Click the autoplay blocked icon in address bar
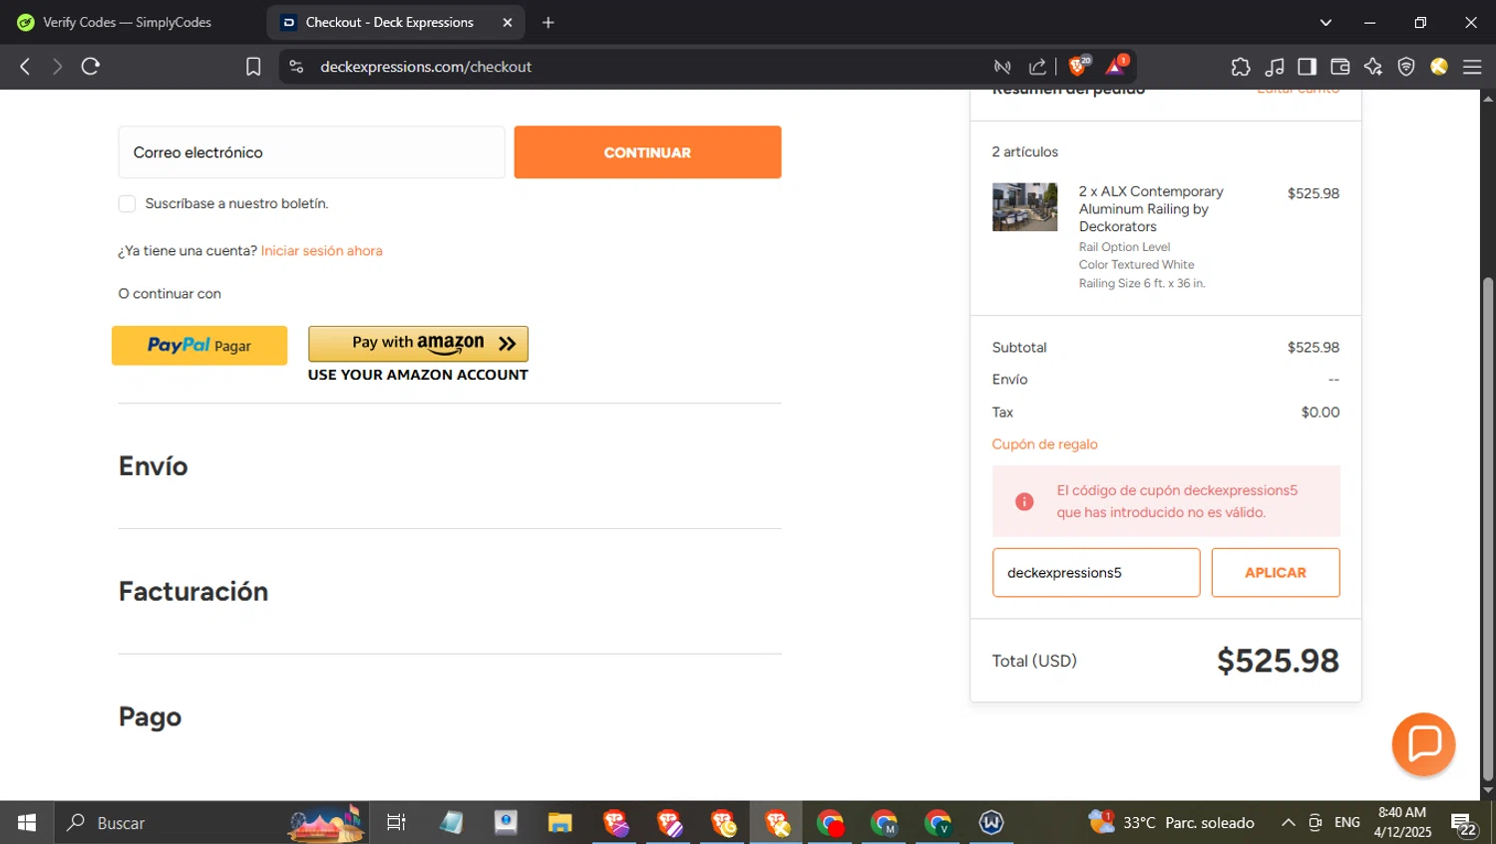Image resolution: width=1496 pixels, height=844 pixels. point(1002,67)
